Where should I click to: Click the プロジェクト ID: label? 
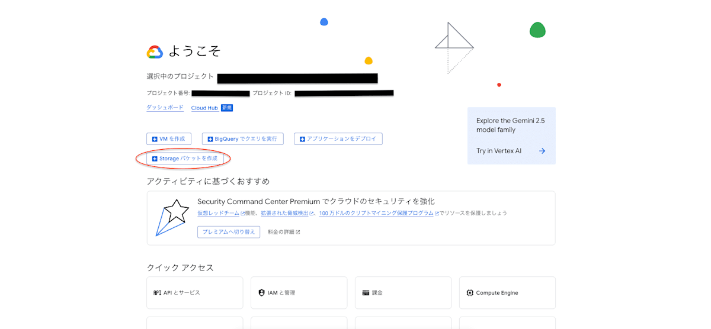click(x=272, y=93)
